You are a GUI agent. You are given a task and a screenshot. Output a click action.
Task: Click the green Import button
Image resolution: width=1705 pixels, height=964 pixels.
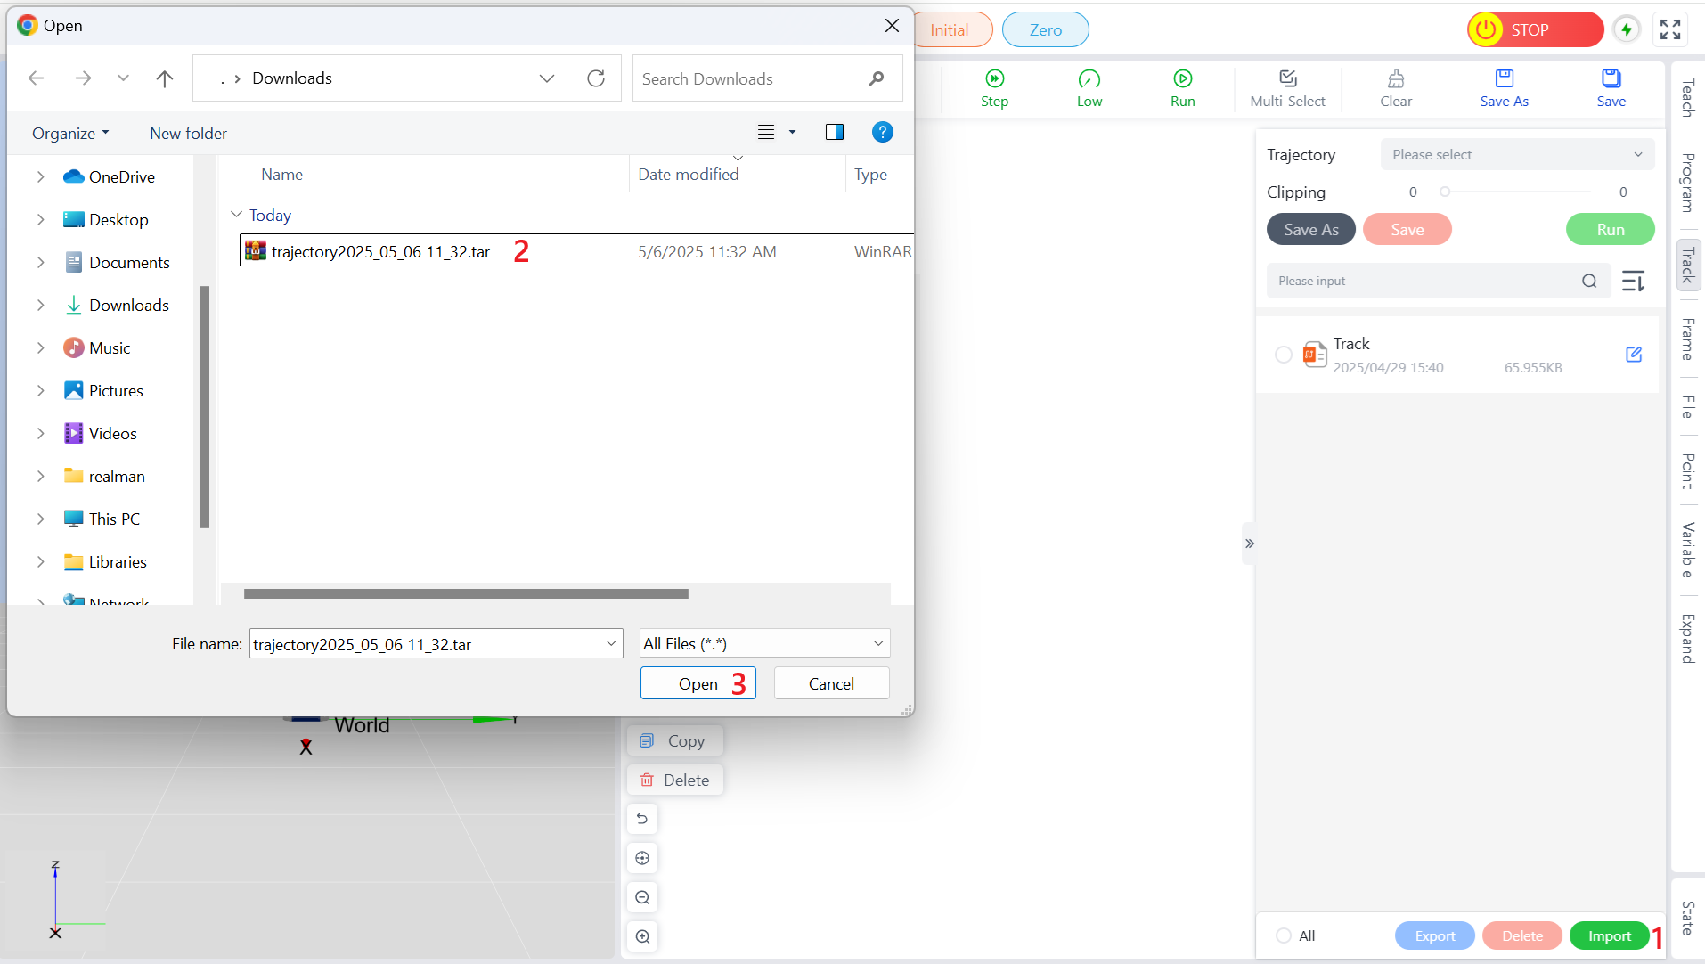(x=1609, y=935)
